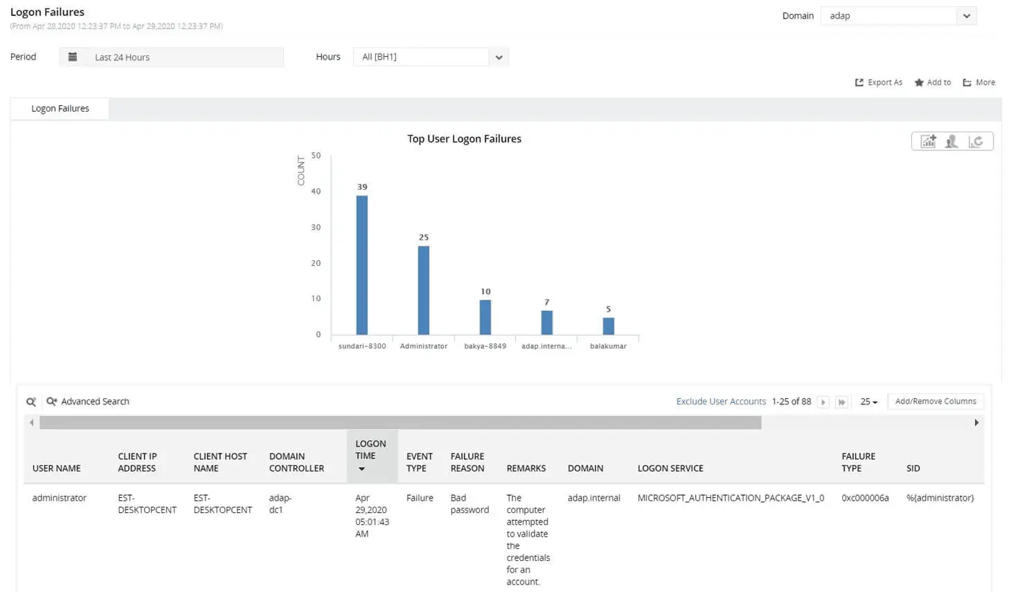Click the Exclude User Accounts link
The width and height of the screenshot is (1011, 592).
(720, 401)
